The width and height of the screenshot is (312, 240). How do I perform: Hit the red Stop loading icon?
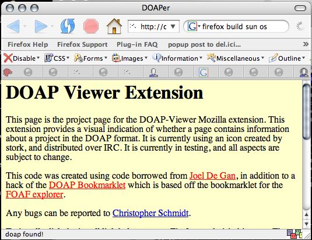[x=91, y=26]
